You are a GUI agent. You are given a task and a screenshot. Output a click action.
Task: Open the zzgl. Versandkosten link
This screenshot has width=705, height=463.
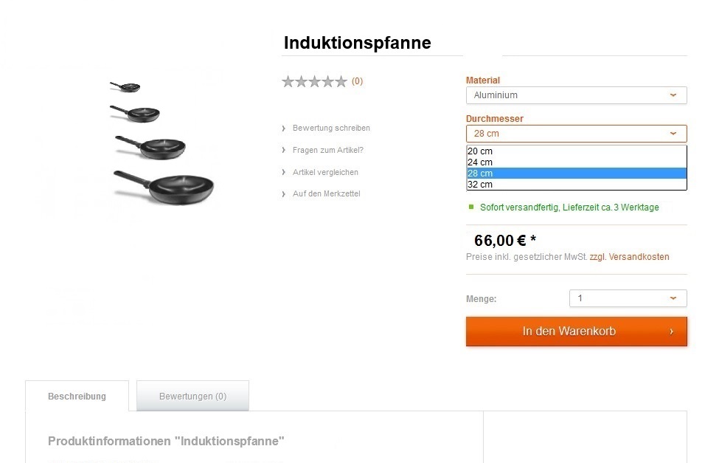629,257
